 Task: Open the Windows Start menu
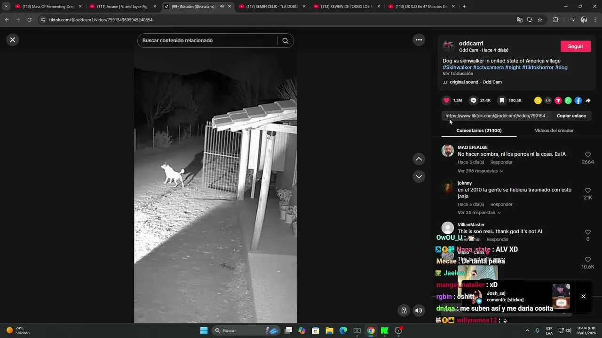[x=204, y=330]
